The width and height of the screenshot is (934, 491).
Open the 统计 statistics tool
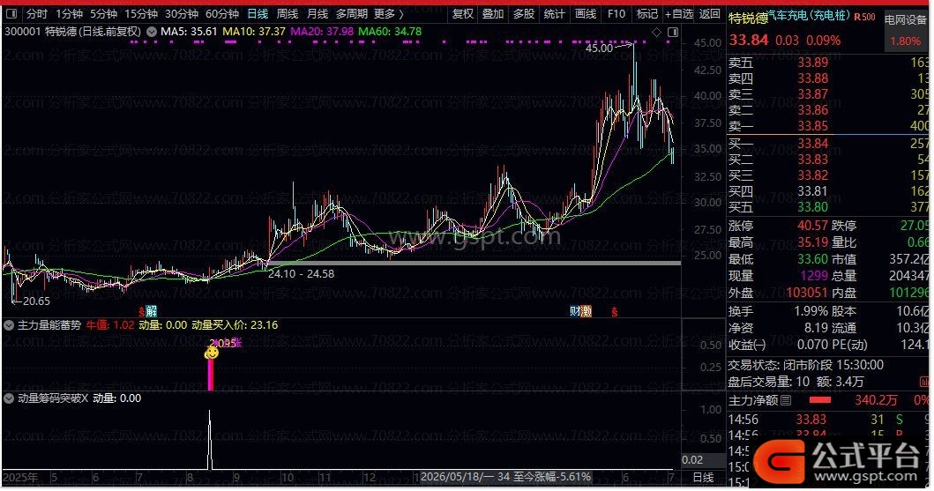(x=555, y=14)
